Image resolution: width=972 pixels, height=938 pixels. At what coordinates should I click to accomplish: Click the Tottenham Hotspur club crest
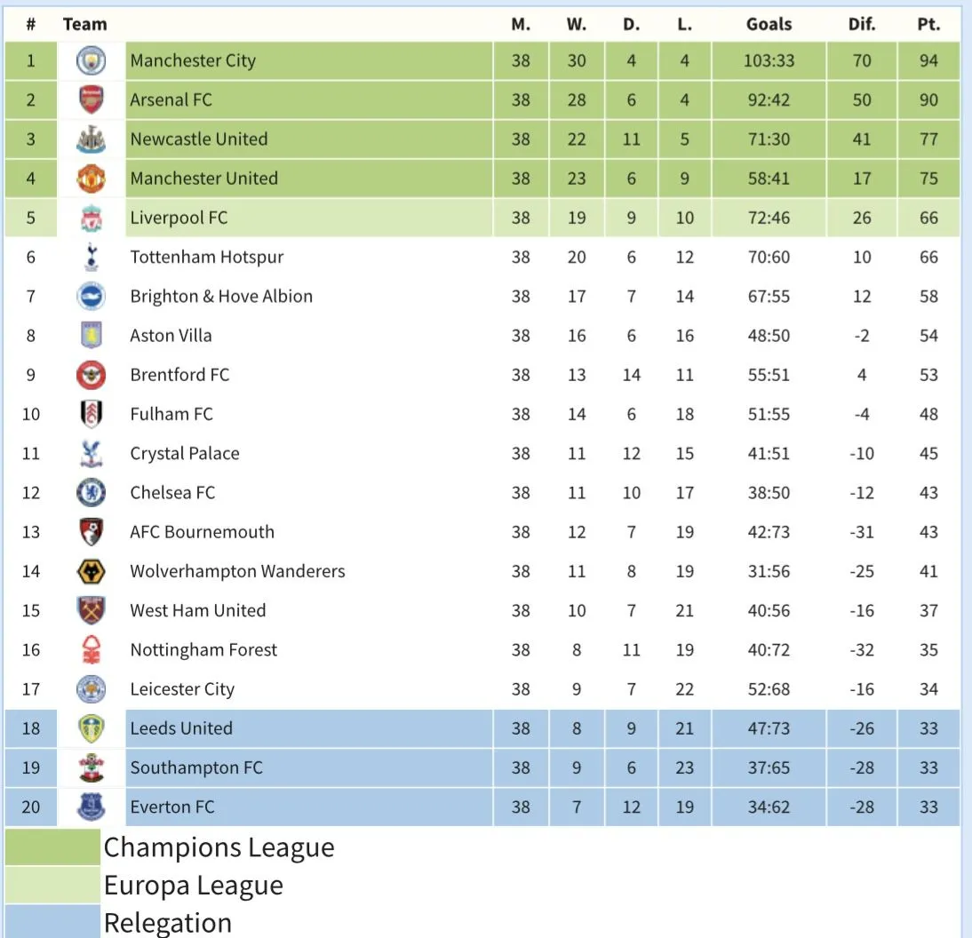point(91,258)
